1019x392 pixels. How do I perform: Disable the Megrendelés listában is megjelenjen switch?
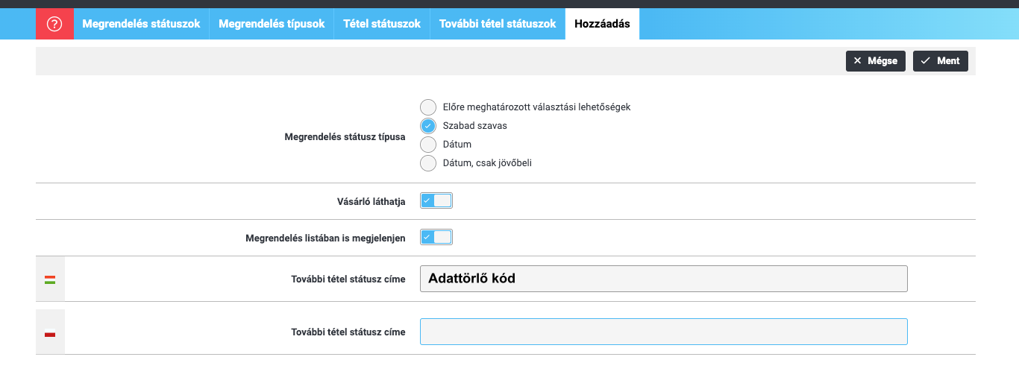pos(436,238)
